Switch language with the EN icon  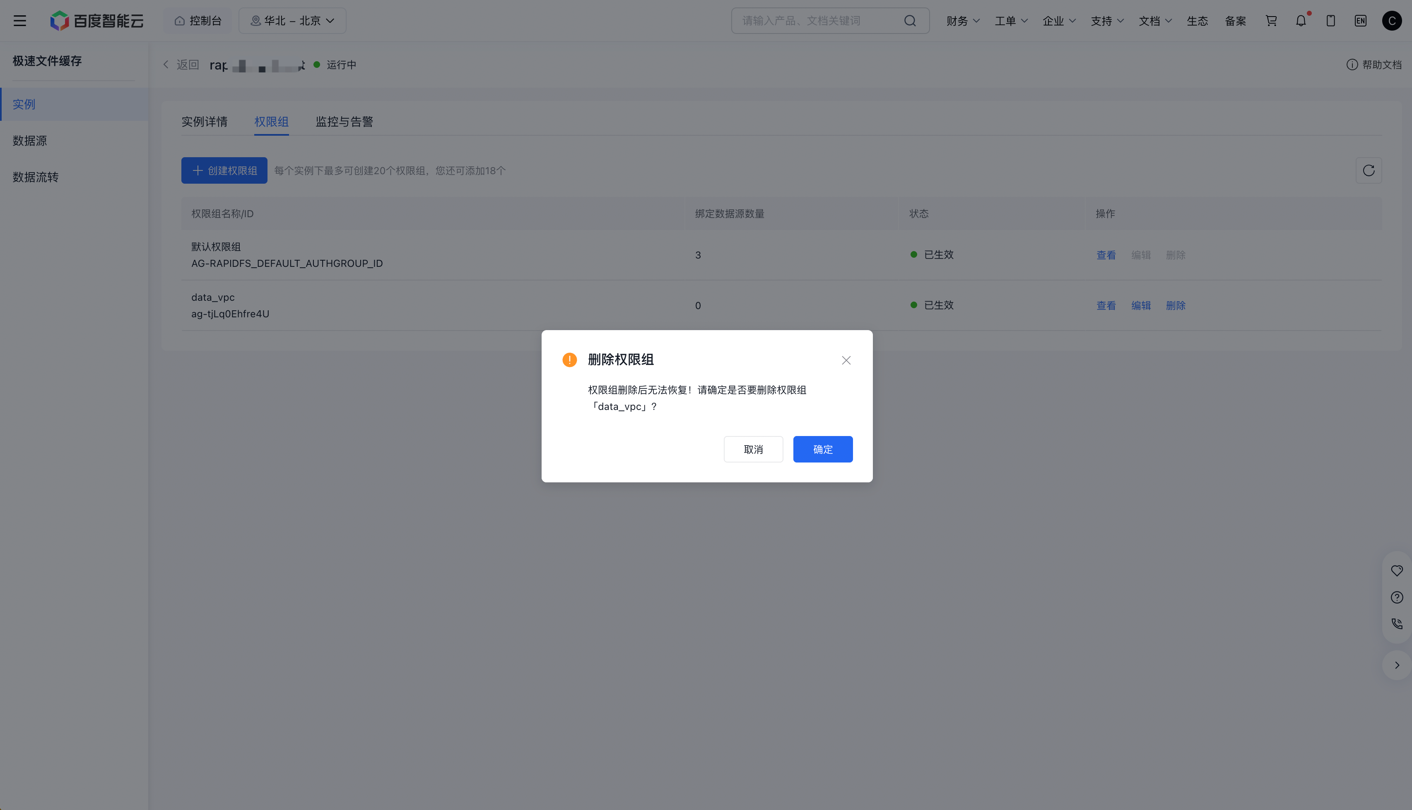tap(1360, 21)
